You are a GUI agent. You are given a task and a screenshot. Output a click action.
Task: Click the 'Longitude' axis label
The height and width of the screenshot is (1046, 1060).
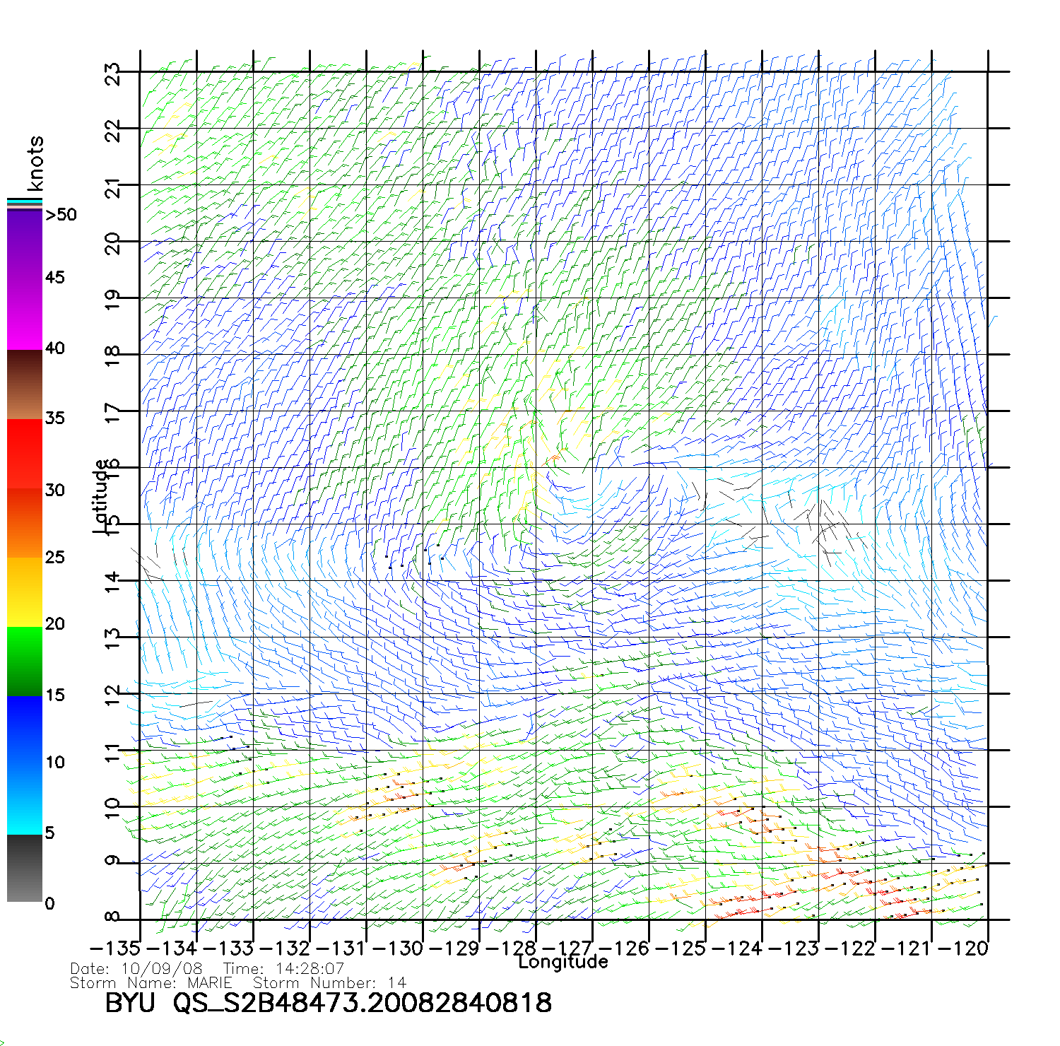tap(563, 962)
